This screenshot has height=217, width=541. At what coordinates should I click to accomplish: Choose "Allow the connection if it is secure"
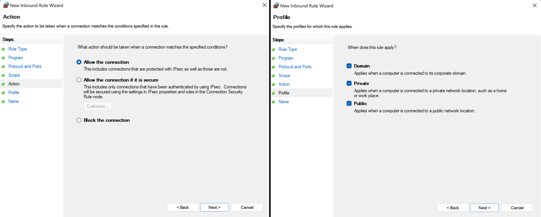pyautogui.click(x=79, y=80)
